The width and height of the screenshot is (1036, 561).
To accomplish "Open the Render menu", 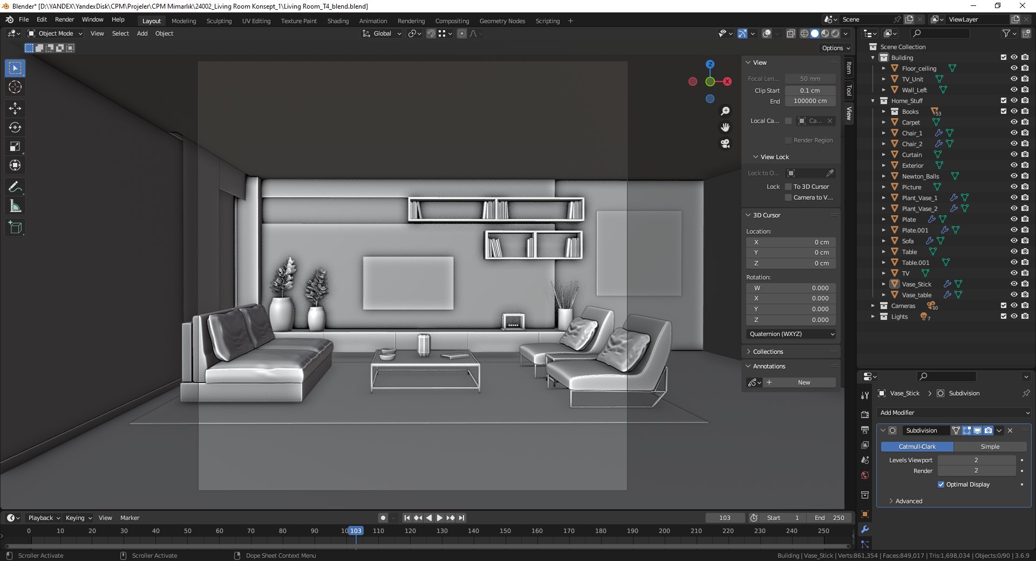I will click(64, 19).
